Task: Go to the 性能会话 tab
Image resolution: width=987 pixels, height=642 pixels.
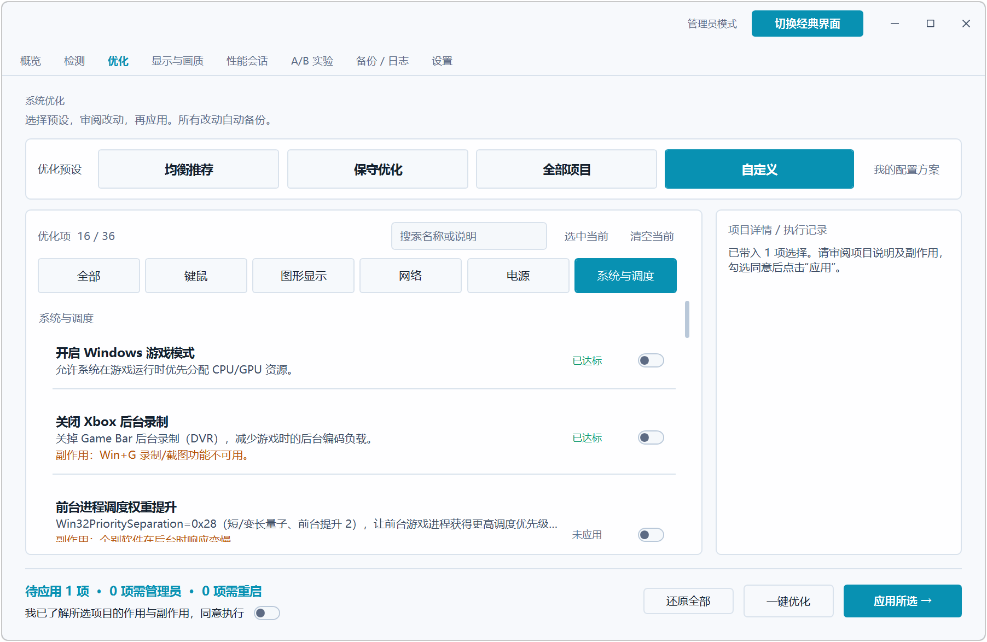Action: [x=247, y=61]
